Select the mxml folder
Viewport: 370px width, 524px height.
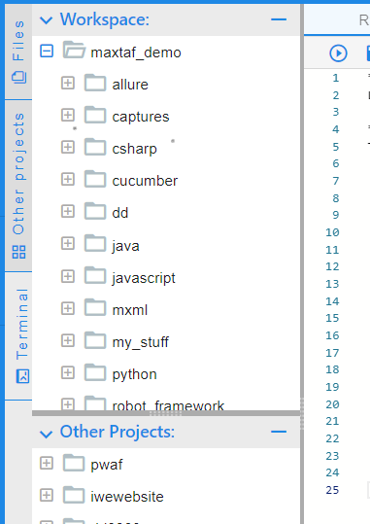coord(130,310)
